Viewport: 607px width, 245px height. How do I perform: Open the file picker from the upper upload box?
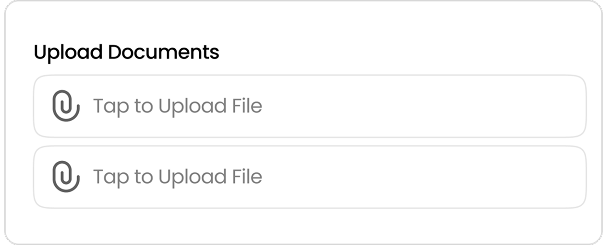pos(310,106)
